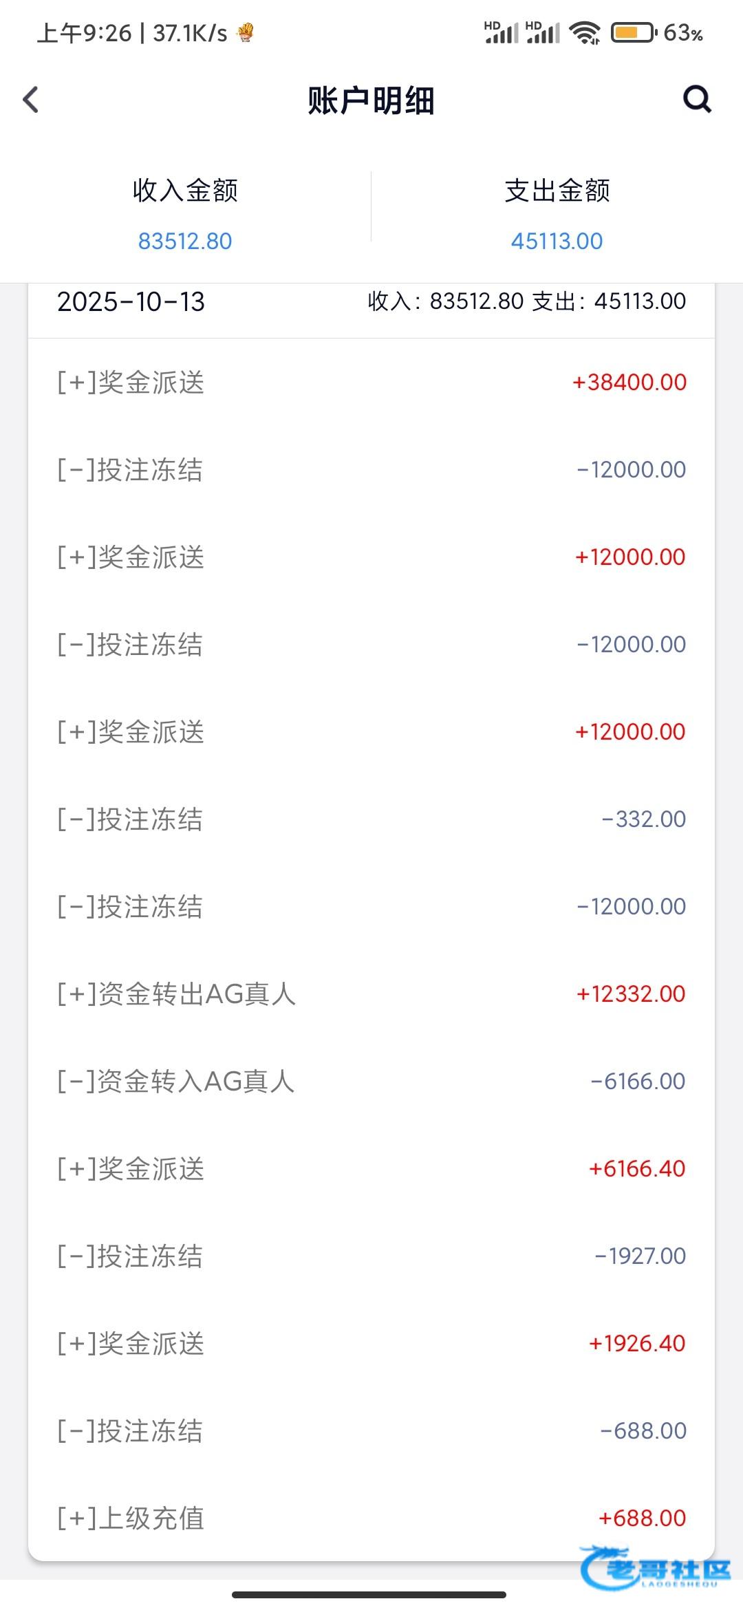Open the +38400.00 奖金派送 entry

(371, 383)
